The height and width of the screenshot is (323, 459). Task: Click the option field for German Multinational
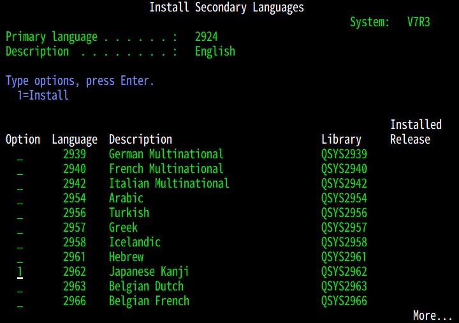20,154
